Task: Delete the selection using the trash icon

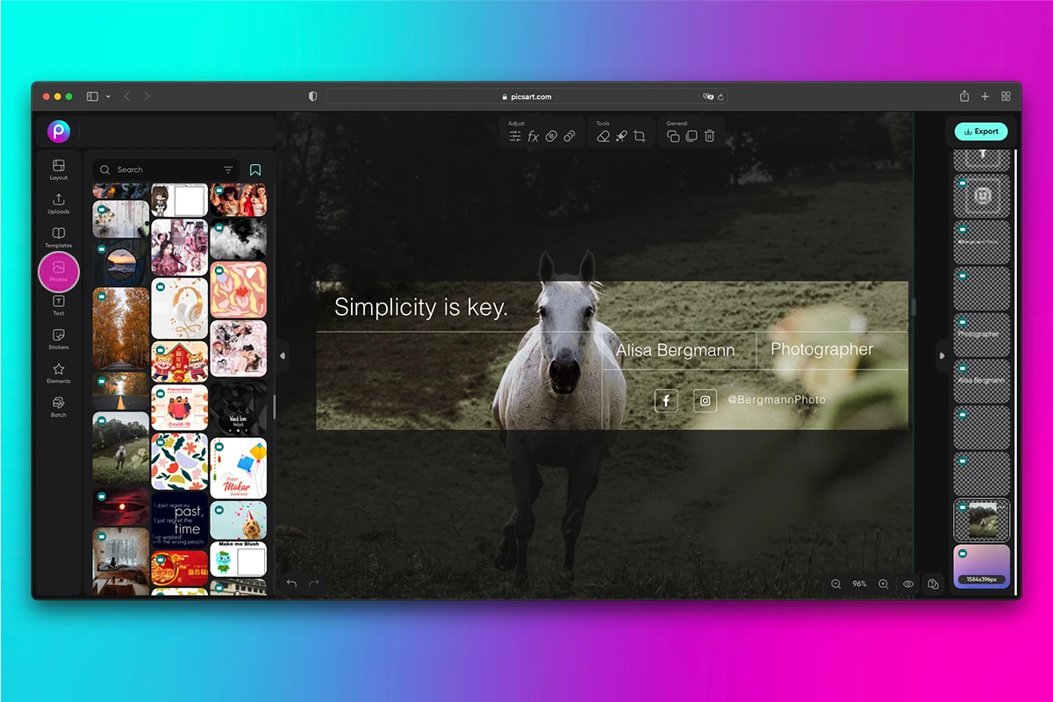Action: (710, 136)
